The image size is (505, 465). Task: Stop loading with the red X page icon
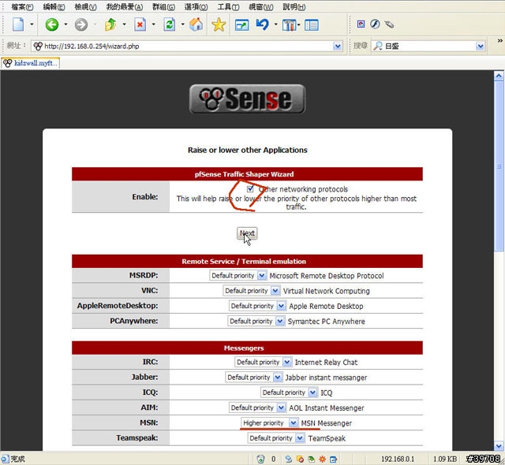coord(140,24)
